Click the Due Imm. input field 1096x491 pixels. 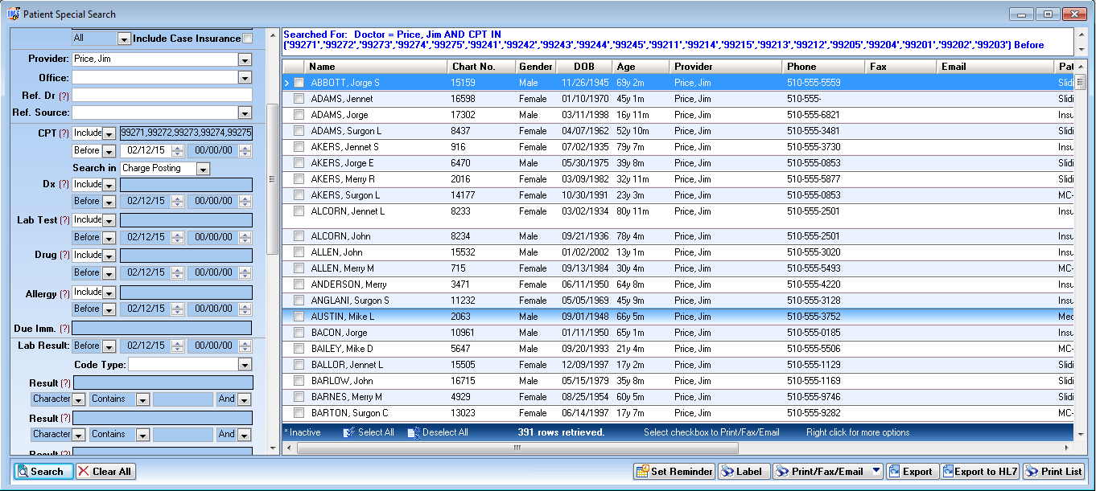click(162, 329)
